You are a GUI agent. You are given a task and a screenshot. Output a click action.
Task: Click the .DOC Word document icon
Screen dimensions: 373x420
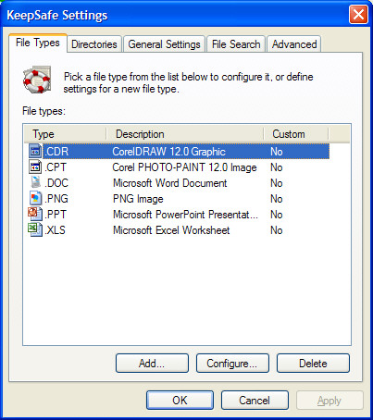pos(35,182)
